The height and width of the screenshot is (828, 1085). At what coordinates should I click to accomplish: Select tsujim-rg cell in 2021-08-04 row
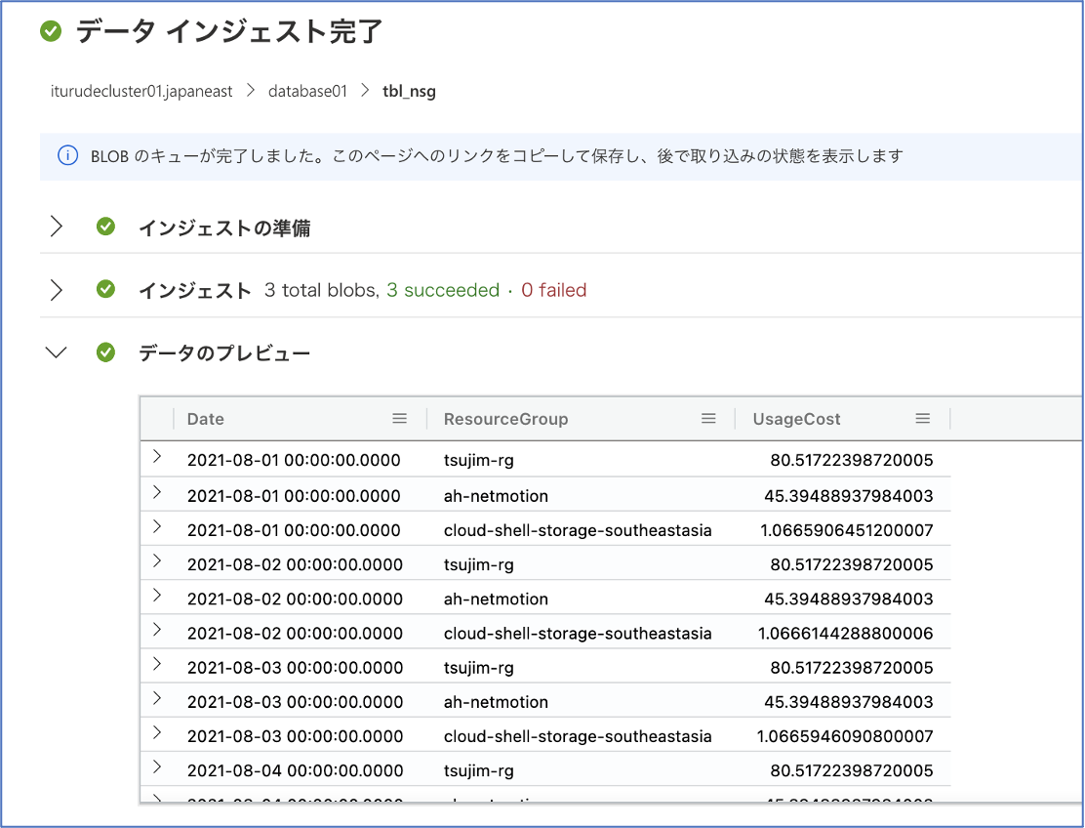[479, 771]
